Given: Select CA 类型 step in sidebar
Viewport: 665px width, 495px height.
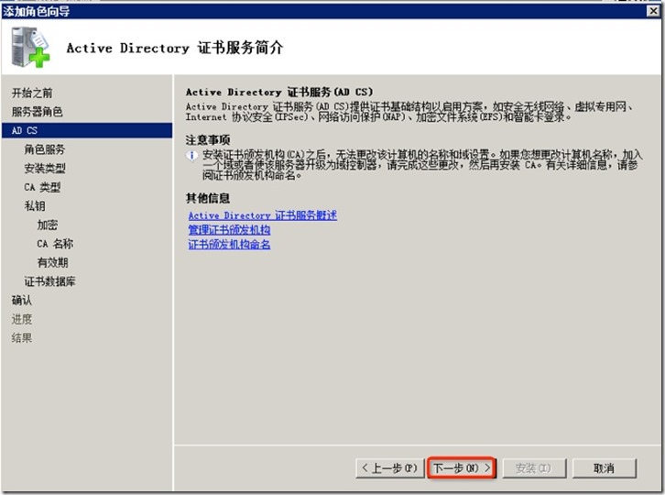Looking at the screenshot, I should click(42, 187).
